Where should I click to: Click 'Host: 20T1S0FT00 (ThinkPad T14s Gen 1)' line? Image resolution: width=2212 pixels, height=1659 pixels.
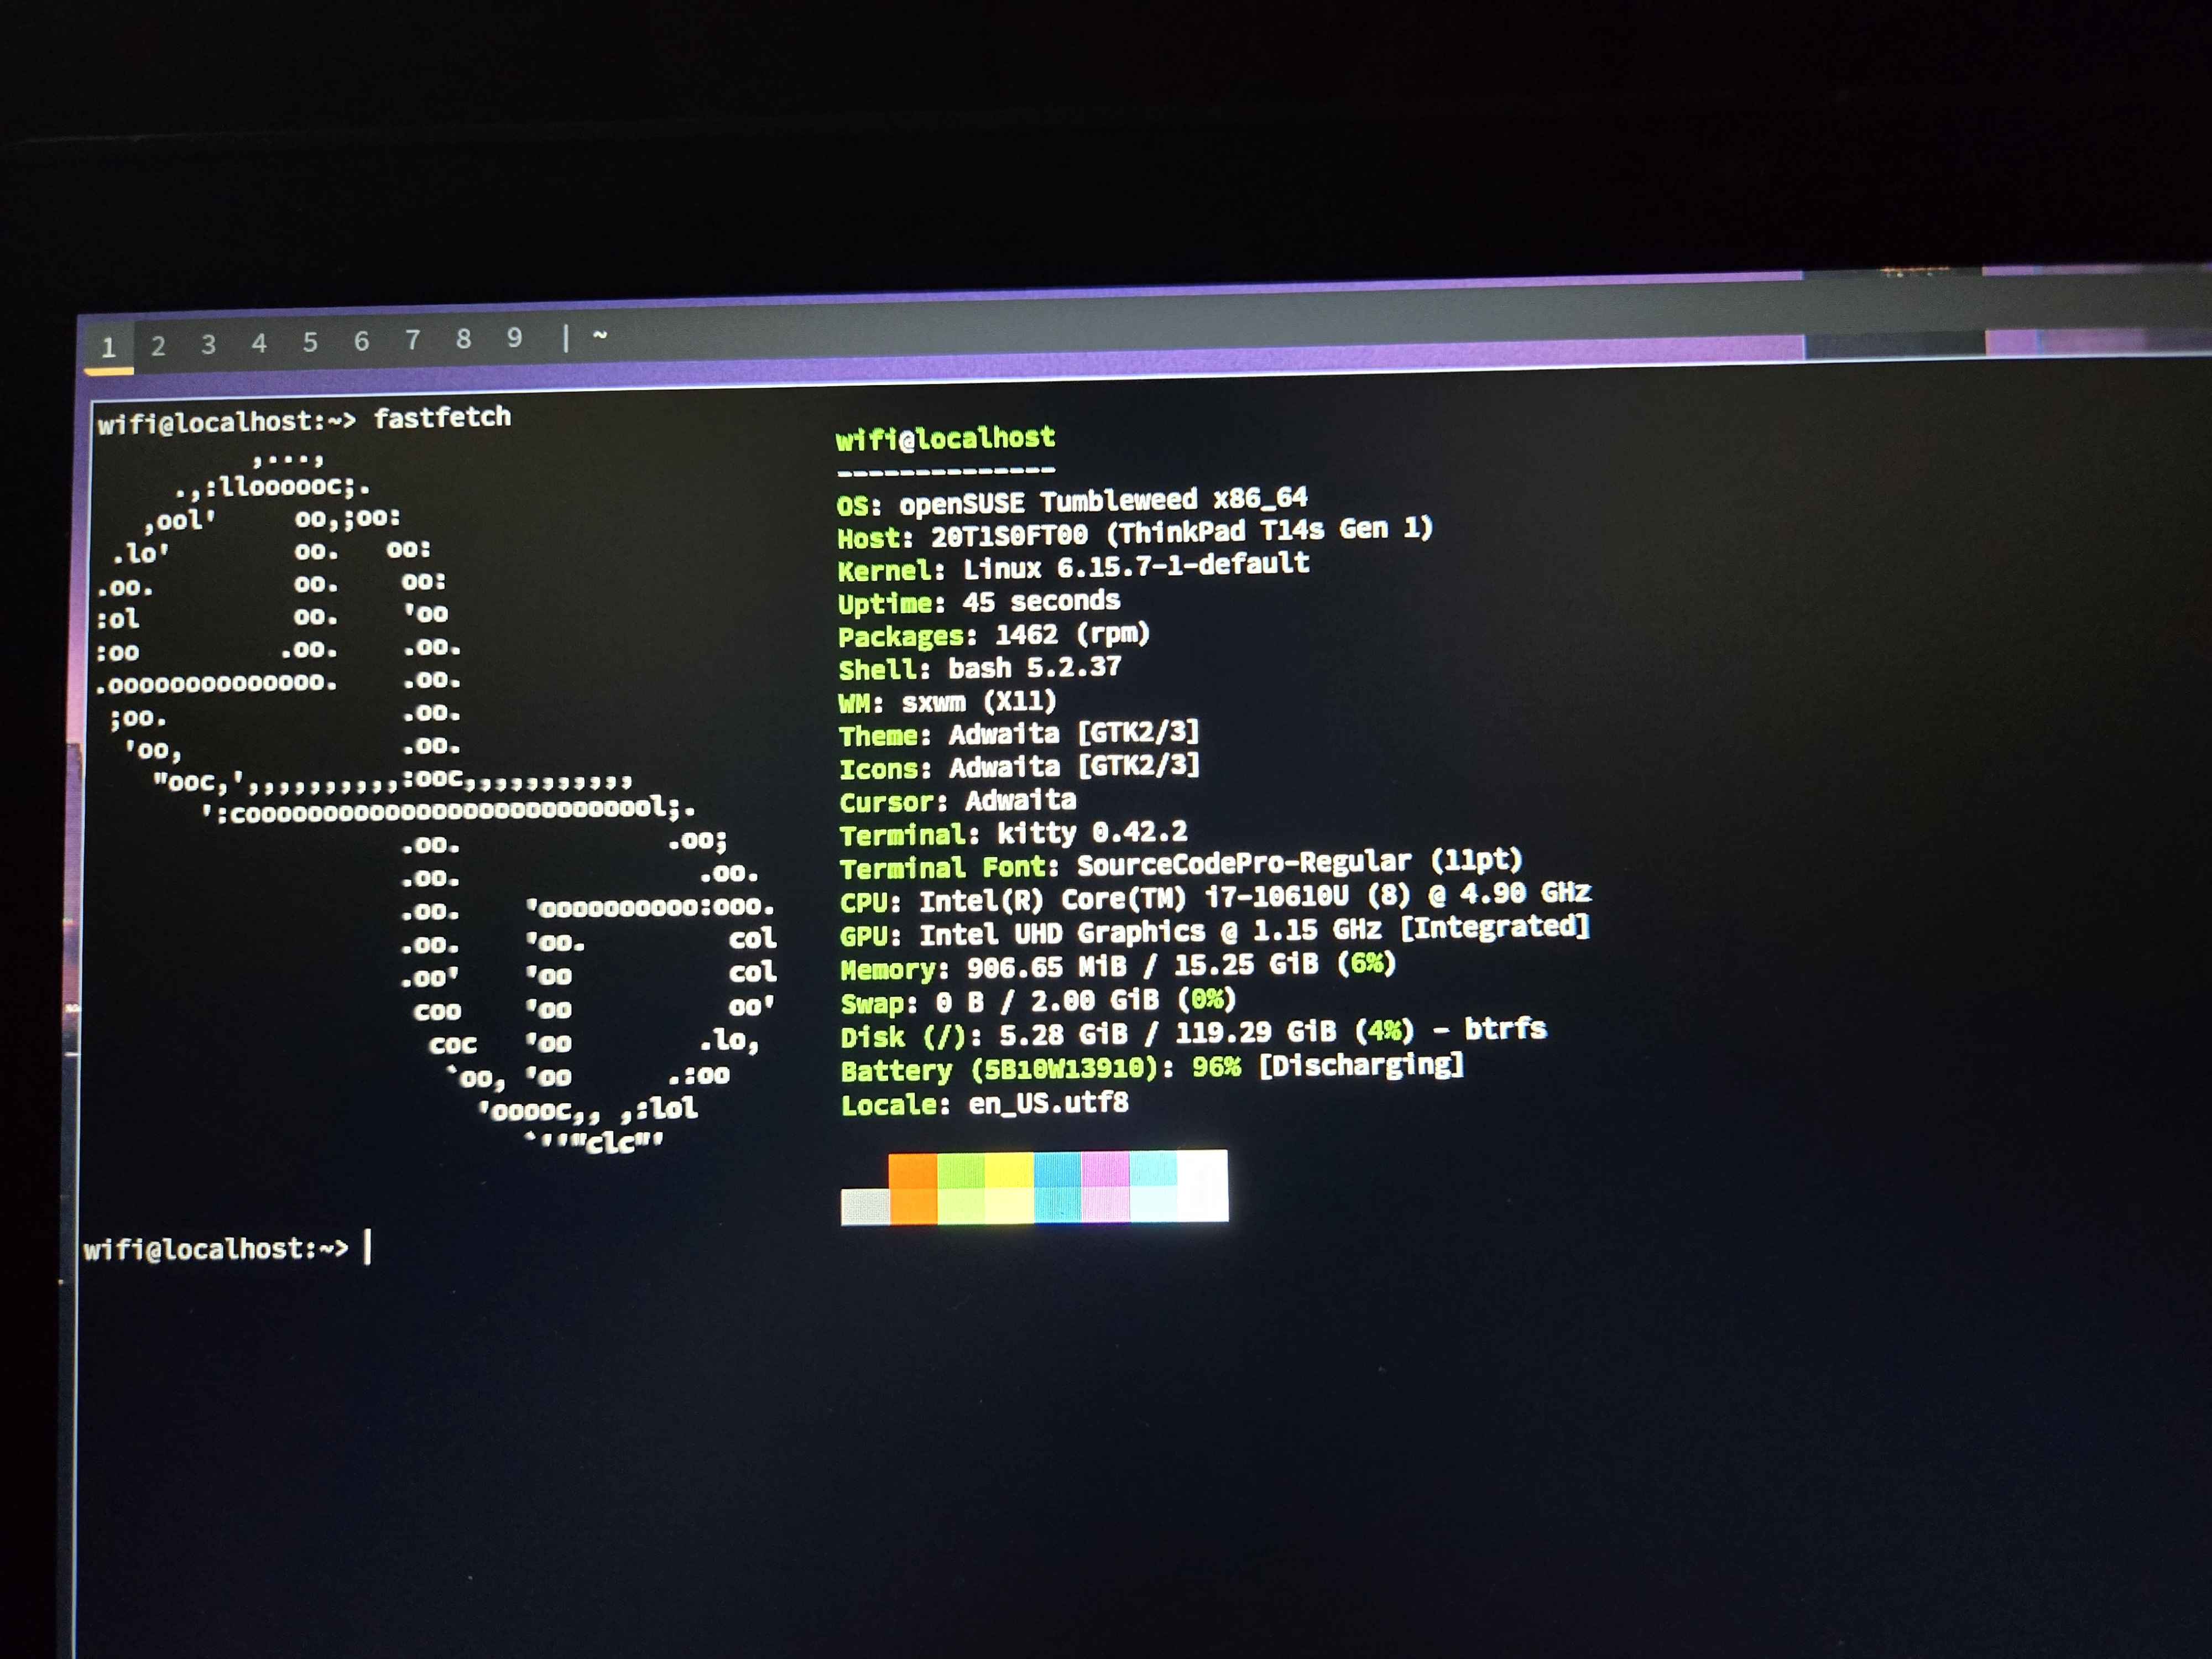1135,533
